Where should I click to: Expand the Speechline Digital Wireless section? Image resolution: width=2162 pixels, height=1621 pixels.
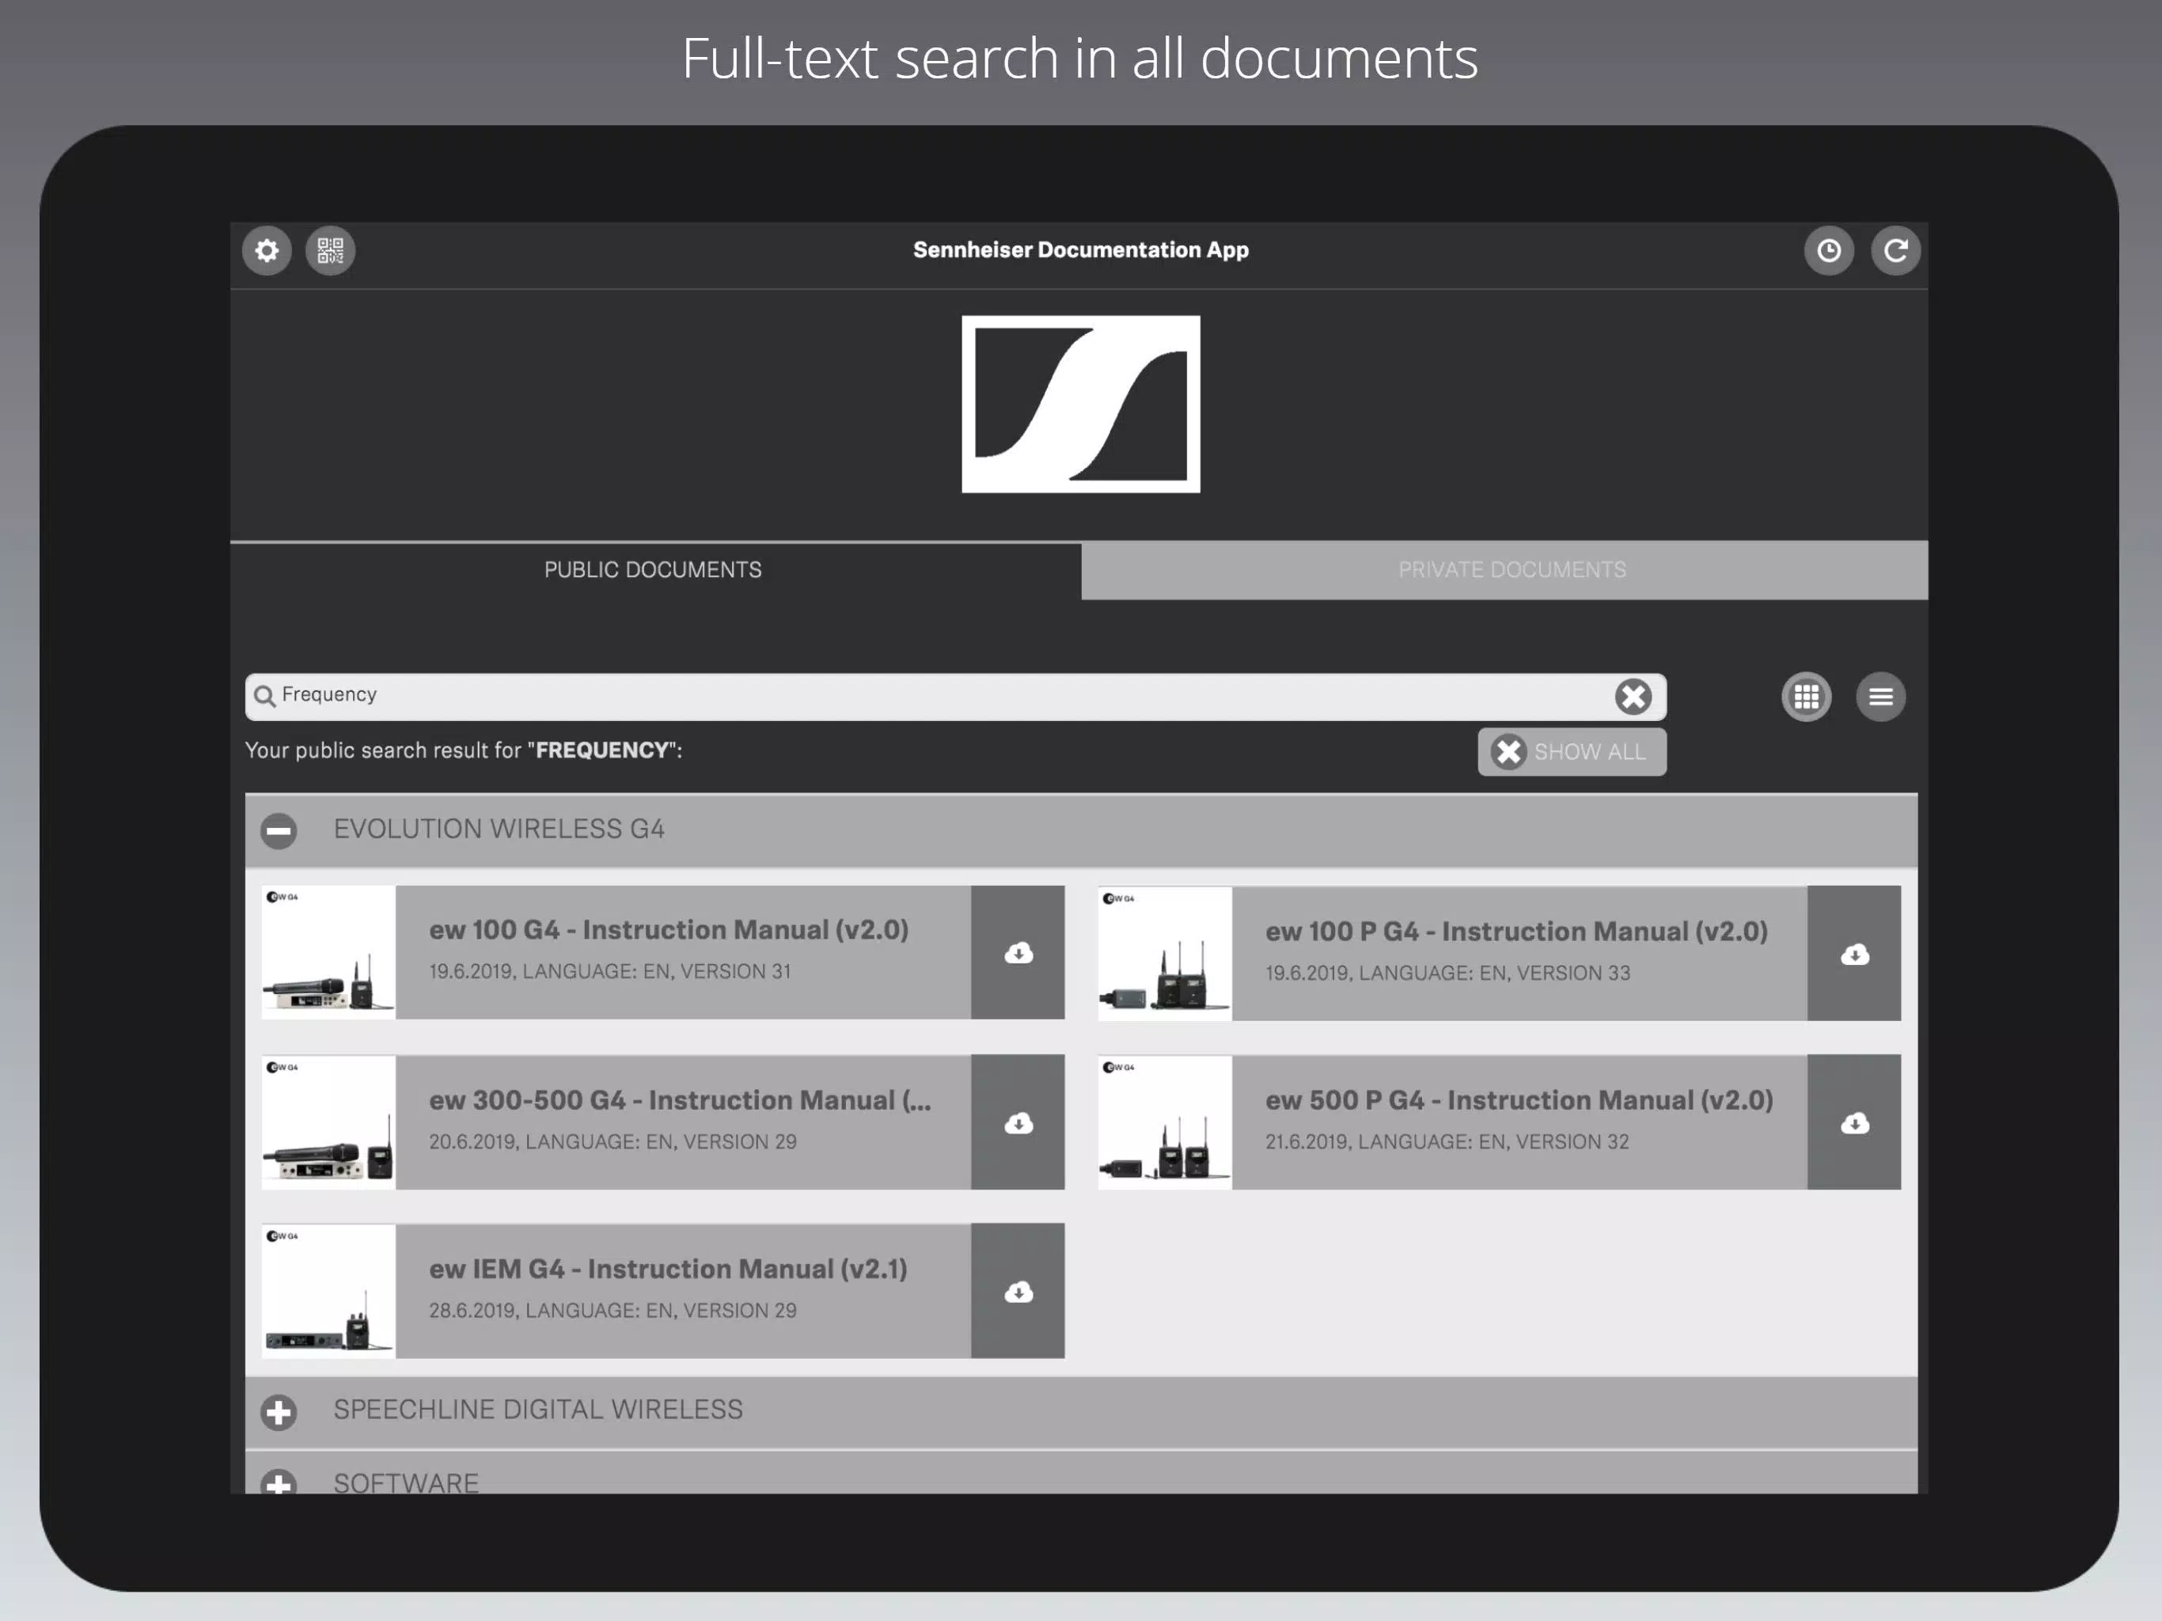pos(279,1412)
